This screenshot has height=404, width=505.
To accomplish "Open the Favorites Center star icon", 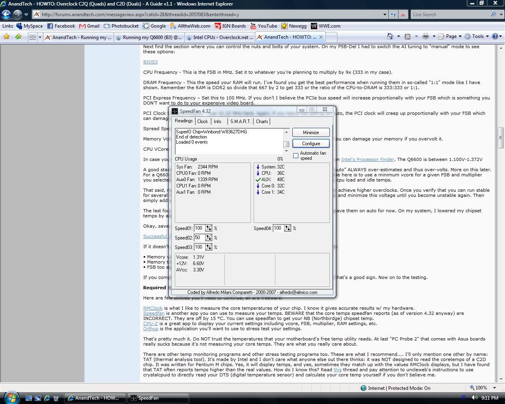I will [7, 37].
